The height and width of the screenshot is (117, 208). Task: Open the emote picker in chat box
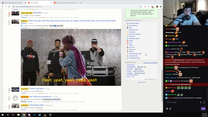point(204,102)
